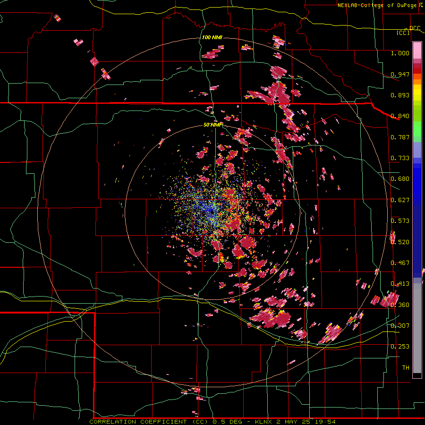Click the 0.787 value on color scale
Image resolution: width=425 pixels, height=425 pixels.
tap(400, 137)
